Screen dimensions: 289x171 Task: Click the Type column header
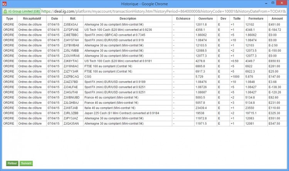(10, 19)
